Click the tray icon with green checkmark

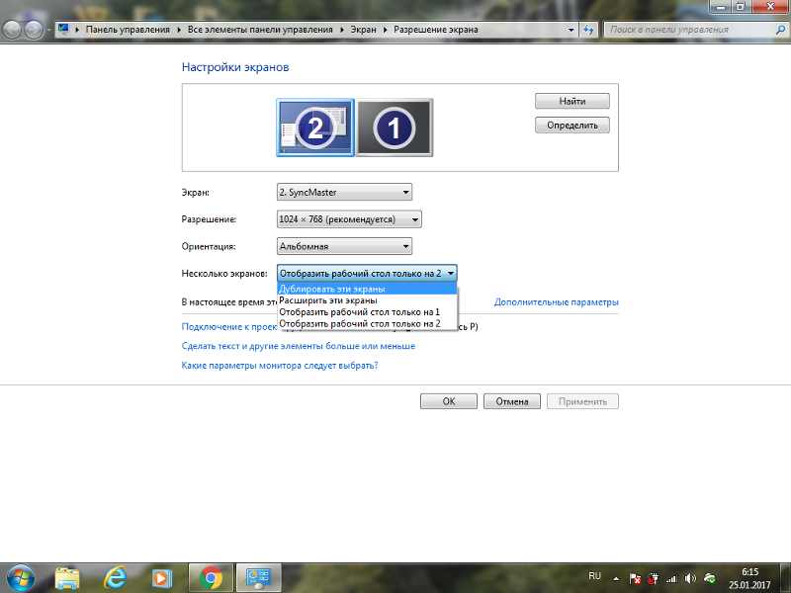710,578
